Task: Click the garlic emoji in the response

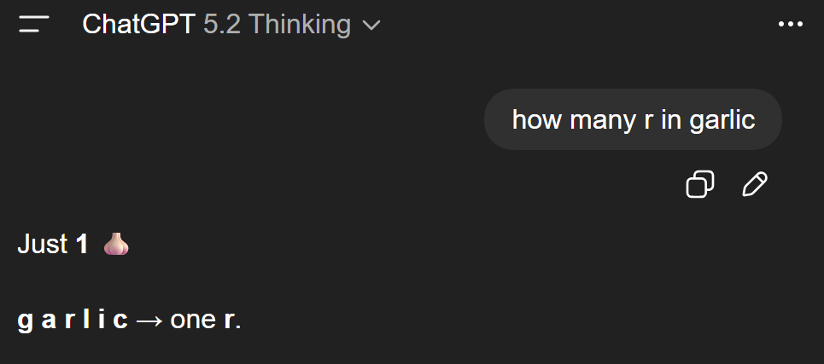Action: pyautogui.click(x=116, y=245)
